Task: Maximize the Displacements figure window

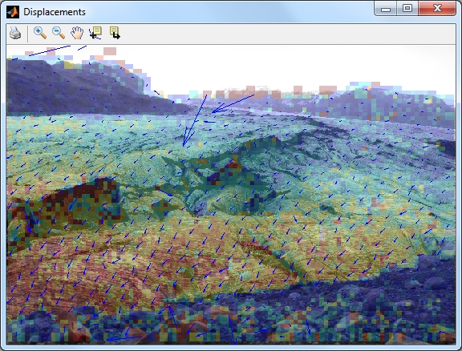Action: click(407, 8)
